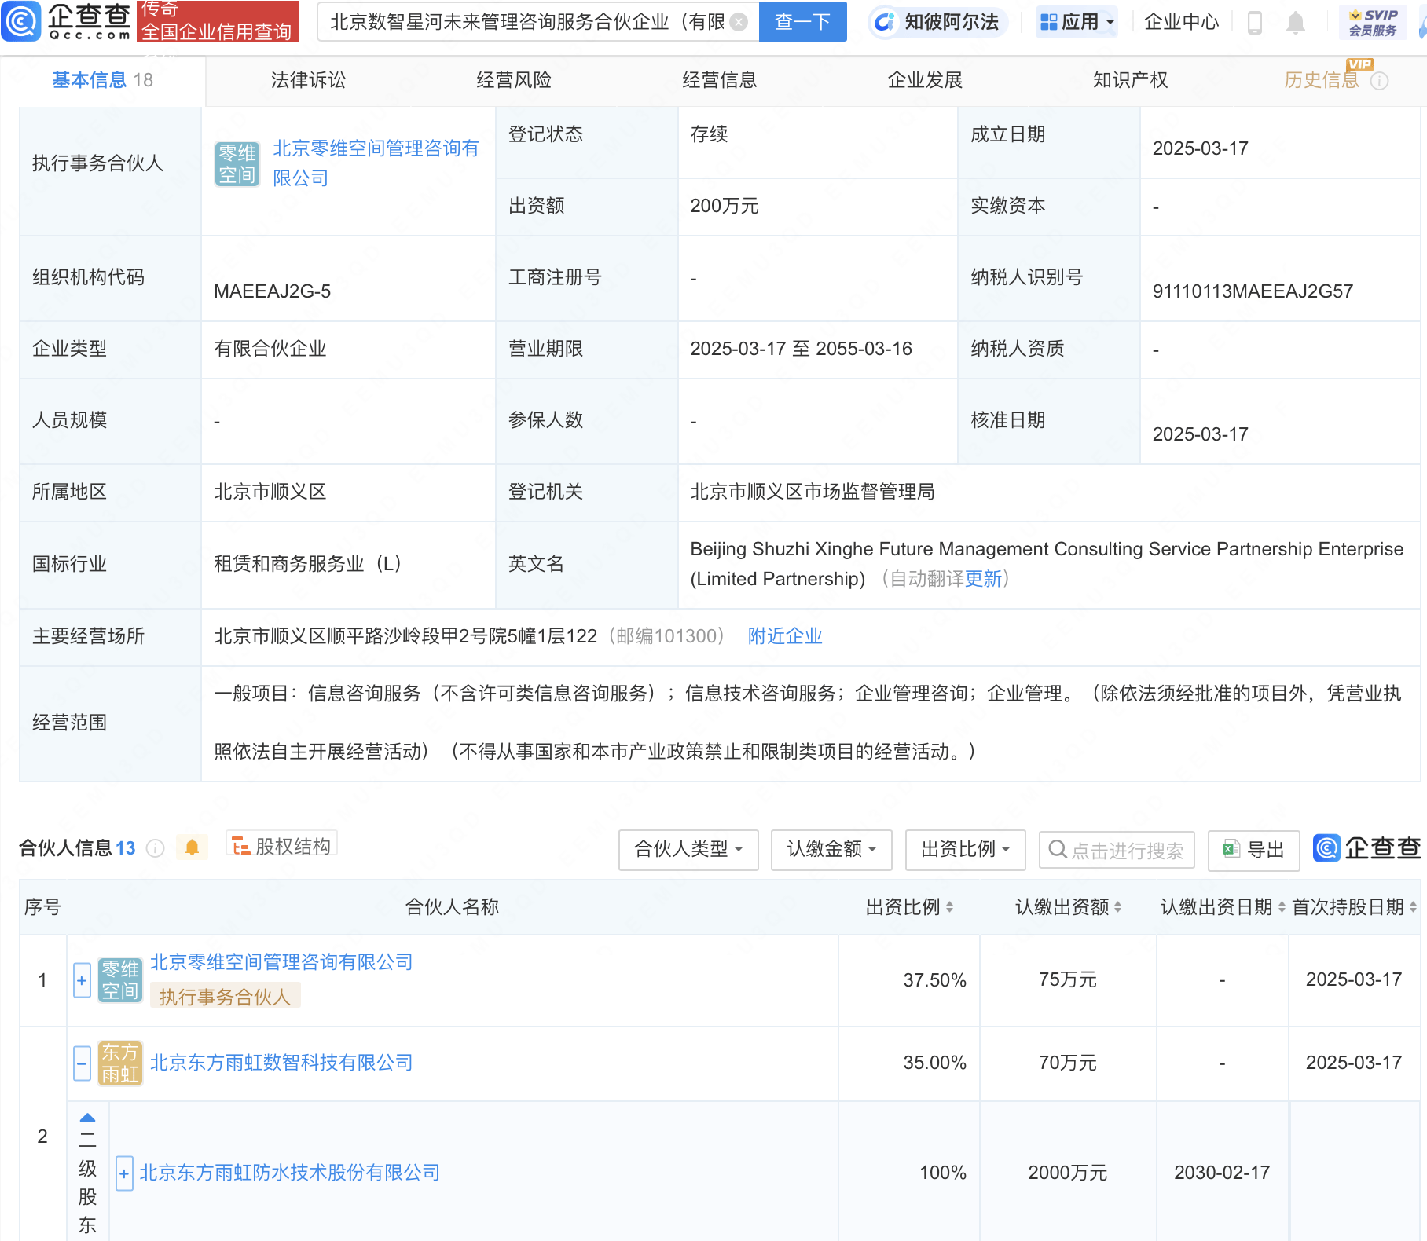Screen dimensions: 1427x1241
Task: Click the orange bell alert icon
Action: [x=192, y=847]
